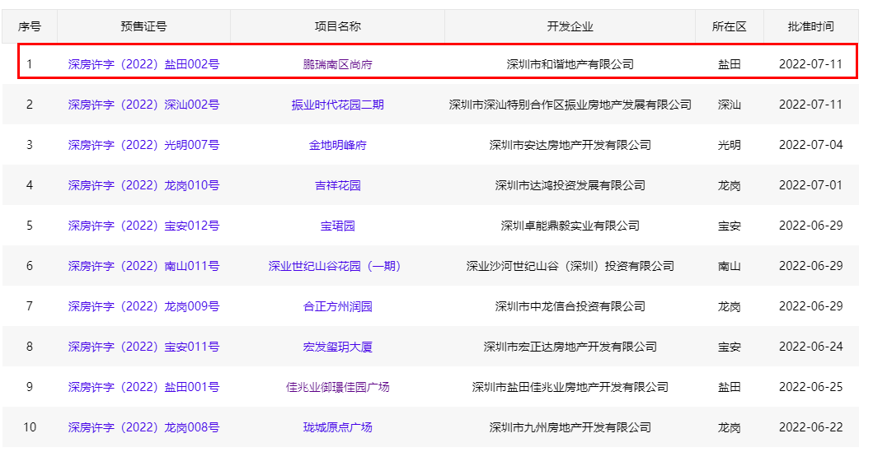Click district 盐田 in row 1
Image resolution: width=873 pixels, height=452 pixels.
(730, 64)
